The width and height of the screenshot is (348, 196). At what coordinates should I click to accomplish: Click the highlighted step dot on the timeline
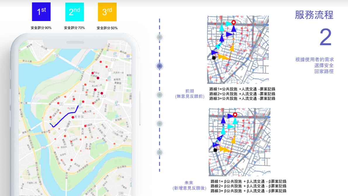point(160,66)
